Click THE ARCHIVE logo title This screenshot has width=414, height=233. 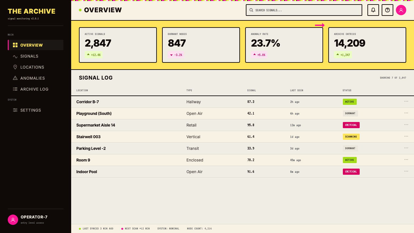click(32, 11)
